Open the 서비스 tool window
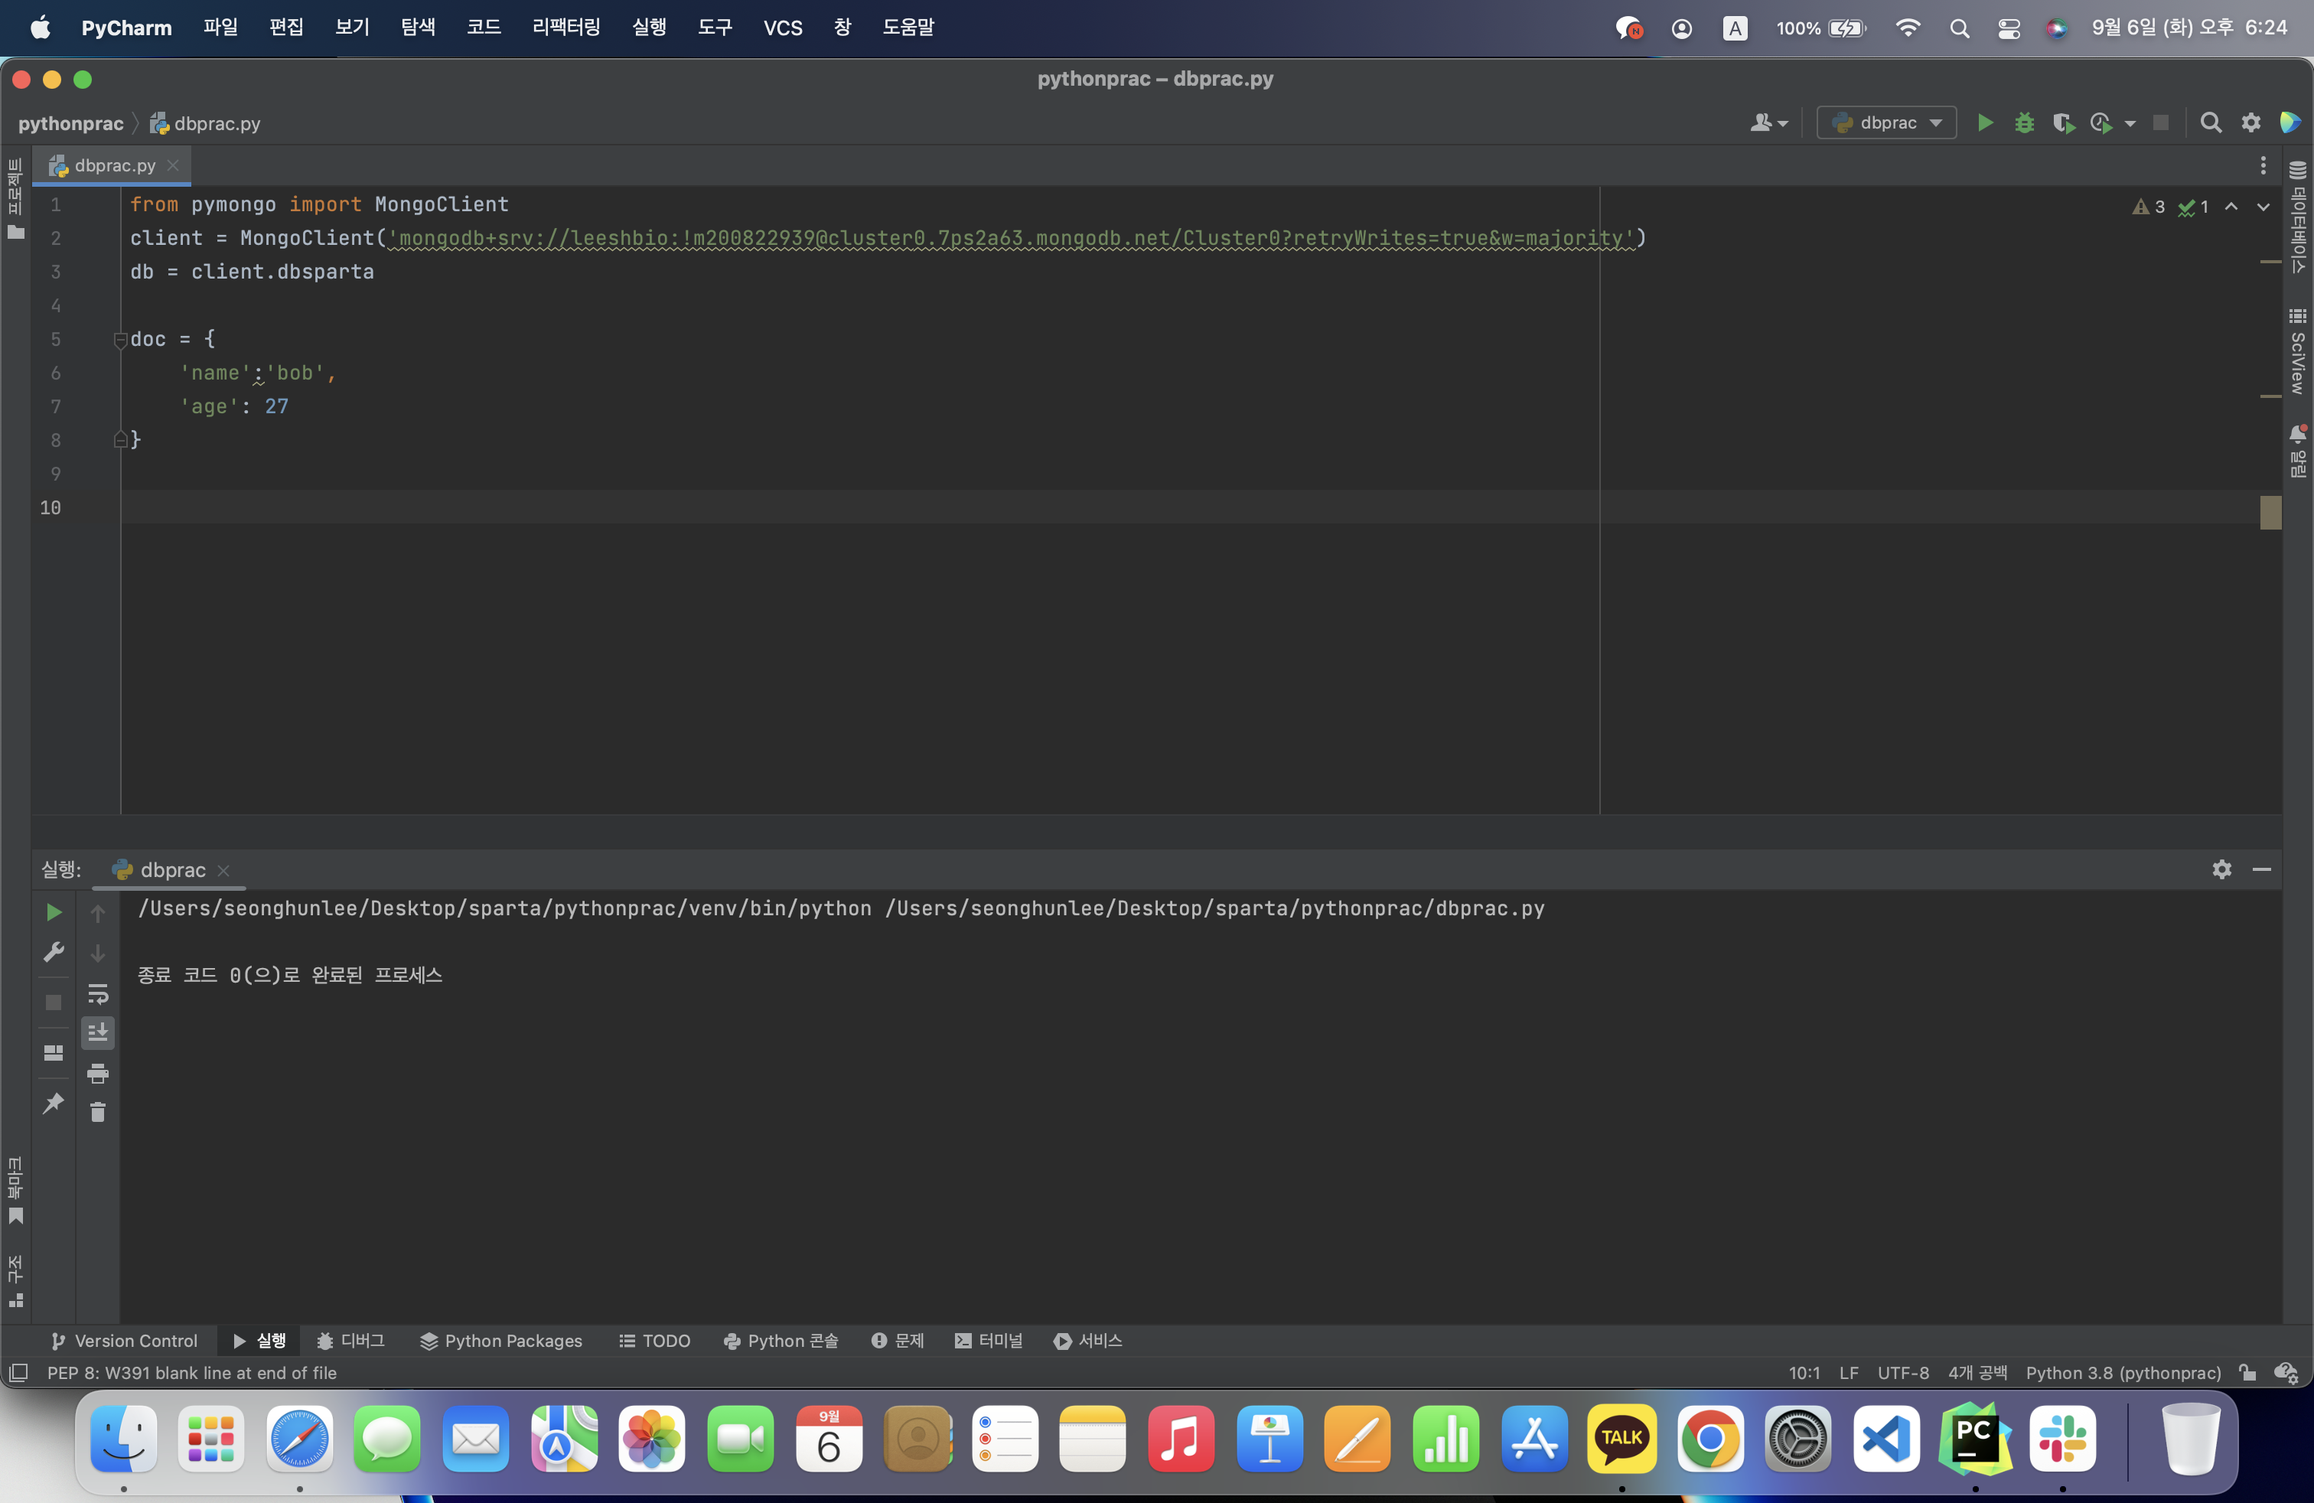2314x1503 pixels. pos(1088,1341)
